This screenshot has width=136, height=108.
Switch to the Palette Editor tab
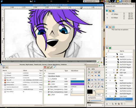pos(110,11)
